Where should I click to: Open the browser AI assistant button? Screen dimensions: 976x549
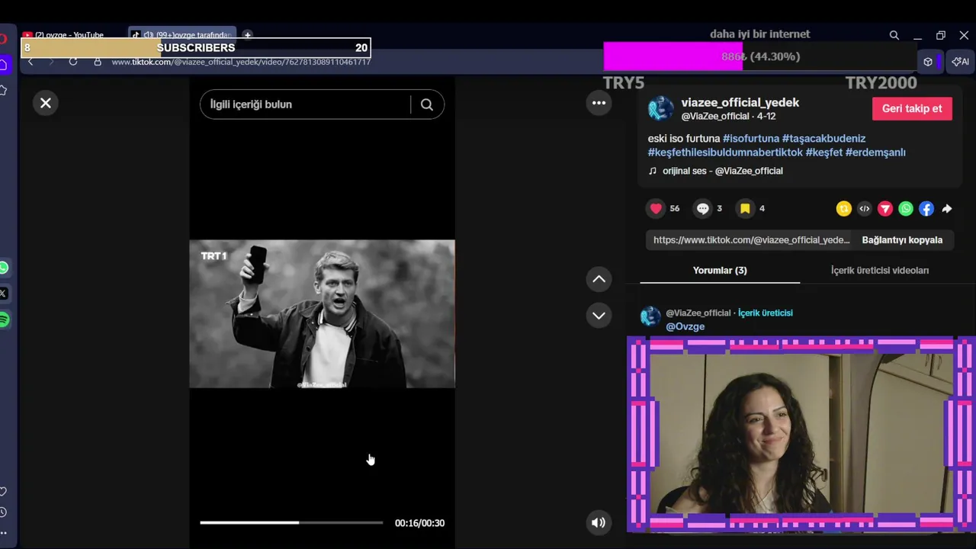[x=960, y=62]
